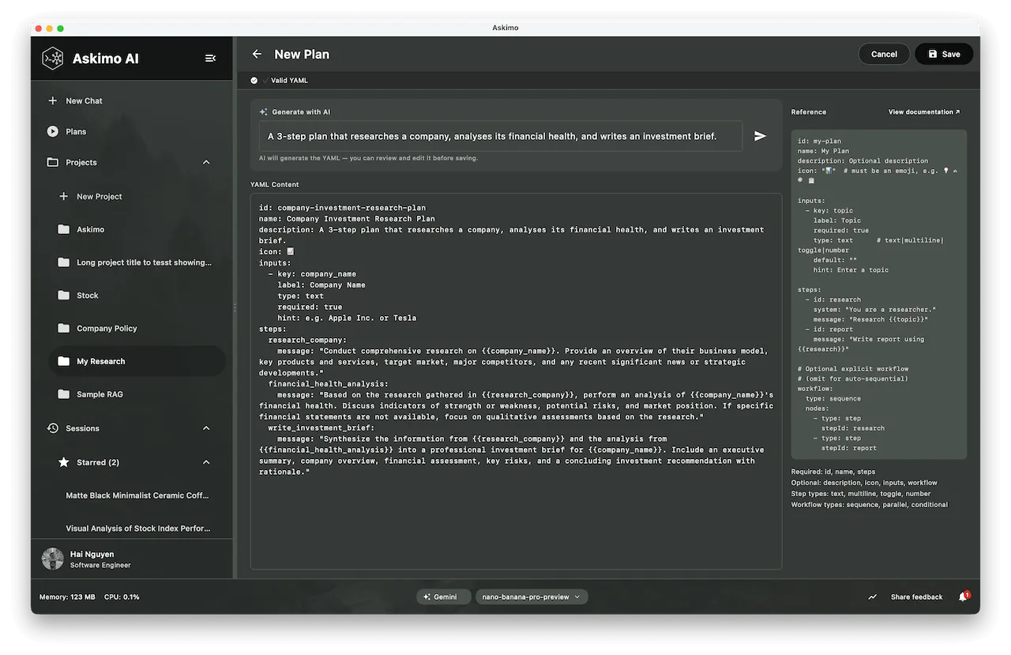Click the plus icon beside New Chat
The width and height of the screenshot is (1011, 655).
(x=53, y=101)
